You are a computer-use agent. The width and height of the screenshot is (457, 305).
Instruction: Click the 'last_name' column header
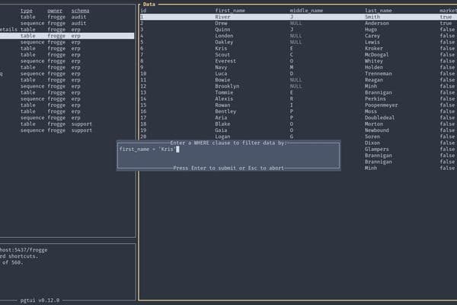(x=379, y=11)
